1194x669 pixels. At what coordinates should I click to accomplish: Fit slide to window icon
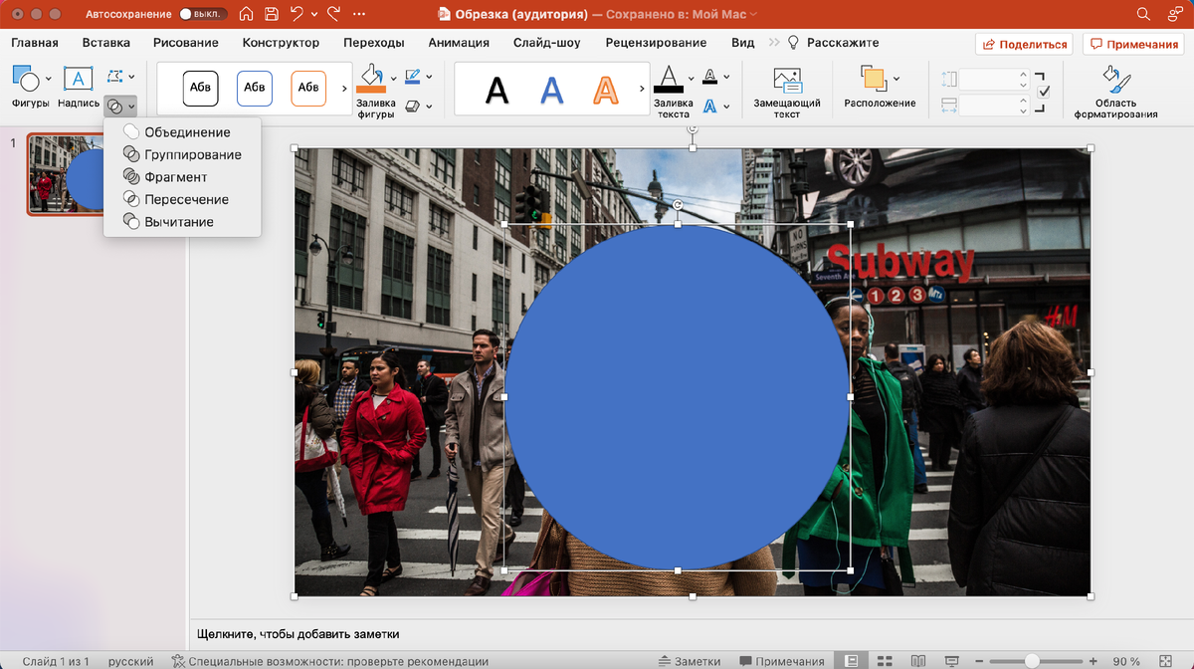1166,661
